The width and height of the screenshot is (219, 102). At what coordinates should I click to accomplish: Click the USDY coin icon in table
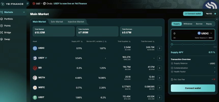click(35, 58)
